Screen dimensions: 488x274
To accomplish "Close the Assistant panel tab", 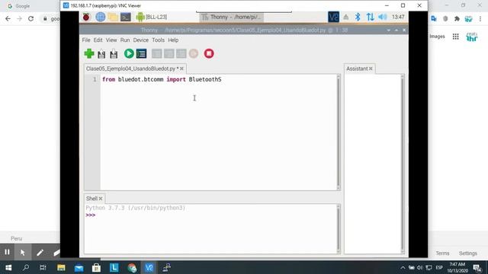I will click(x=371, y=68).
